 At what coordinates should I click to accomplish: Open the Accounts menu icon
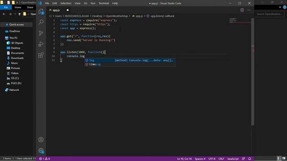tap(41, 140)
